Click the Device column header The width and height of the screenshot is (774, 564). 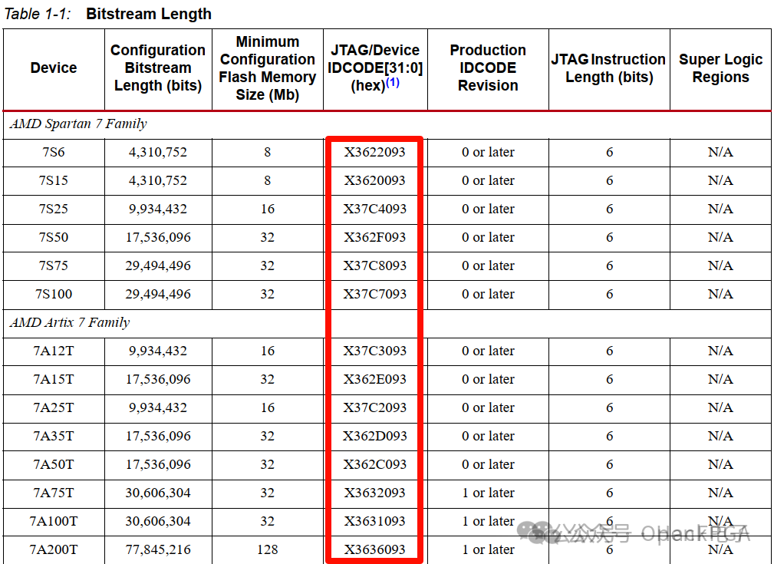coord(53,68)
